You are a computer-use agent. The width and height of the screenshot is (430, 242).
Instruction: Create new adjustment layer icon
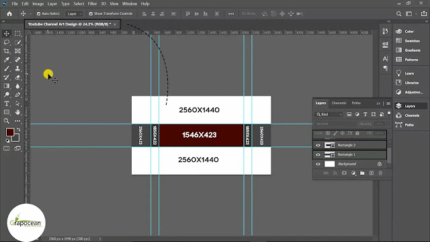353,173
